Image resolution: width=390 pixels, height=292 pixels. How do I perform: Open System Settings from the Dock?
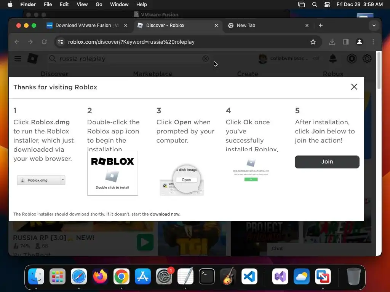tap(164, 276)
